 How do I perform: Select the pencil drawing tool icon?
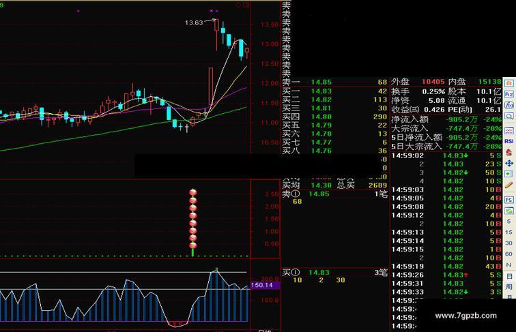[x=508, y=185]
